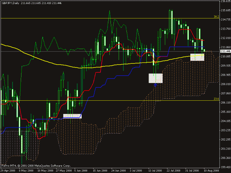Click the 29 Apr 2008 date label
The height and width of the screenshot is (173, 231).
click(8, 171)
